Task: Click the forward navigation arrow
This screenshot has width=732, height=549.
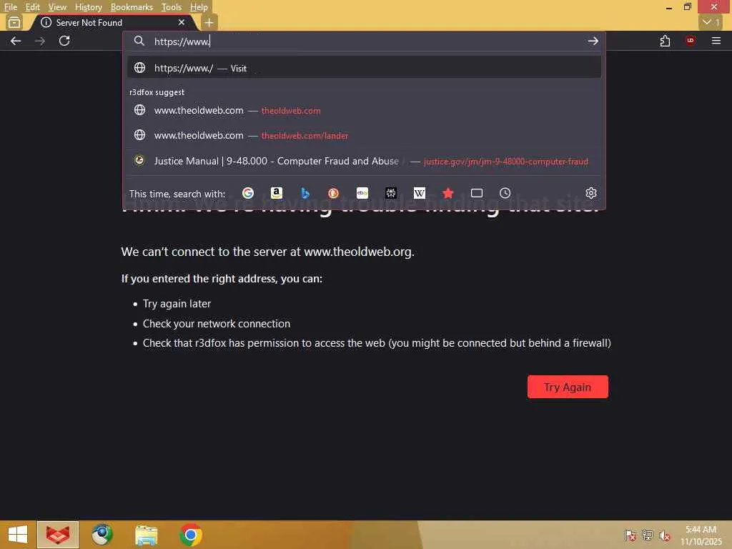Action: coord(40,41)
